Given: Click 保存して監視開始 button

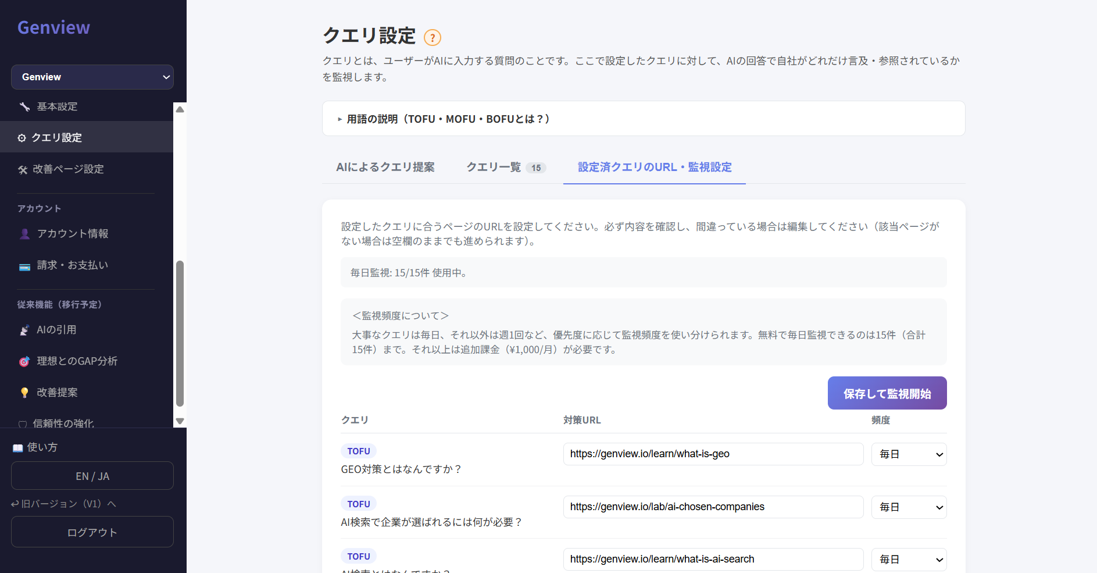Looking at the screenshot, I should pos(887,393).
